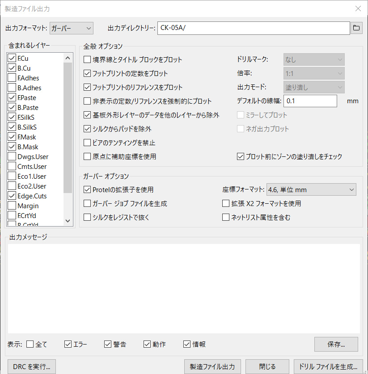Toggle フットプリントの定数をプロット checkbox

(87, 73)
